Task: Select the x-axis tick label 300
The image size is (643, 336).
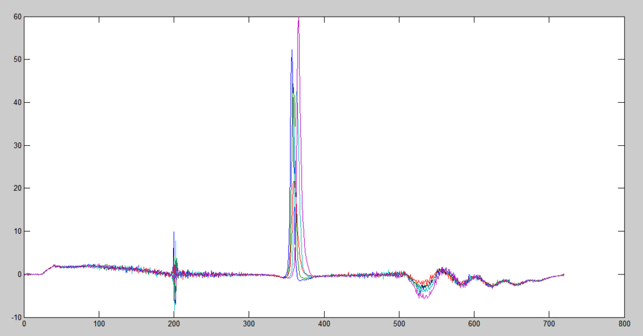Action: [249, 324]
